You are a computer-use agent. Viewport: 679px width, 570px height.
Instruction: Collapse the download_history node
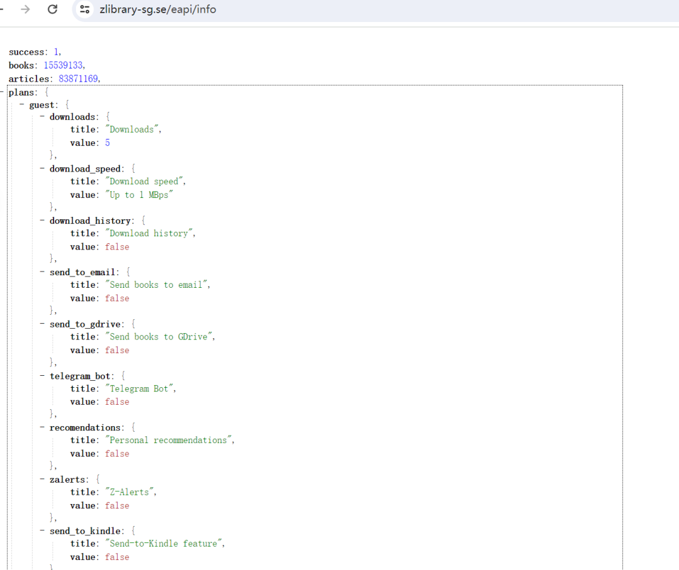coord(42,221)
